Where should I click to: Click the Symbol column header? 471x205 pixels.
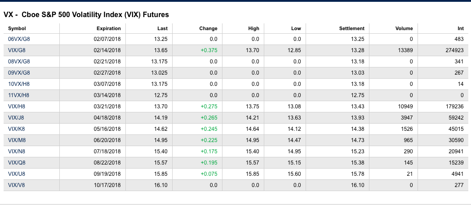pyautogui.click(x=17, y=28)
